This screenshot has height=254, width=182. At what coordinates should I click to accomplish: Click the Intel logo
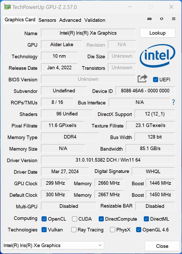pos(157,56)
